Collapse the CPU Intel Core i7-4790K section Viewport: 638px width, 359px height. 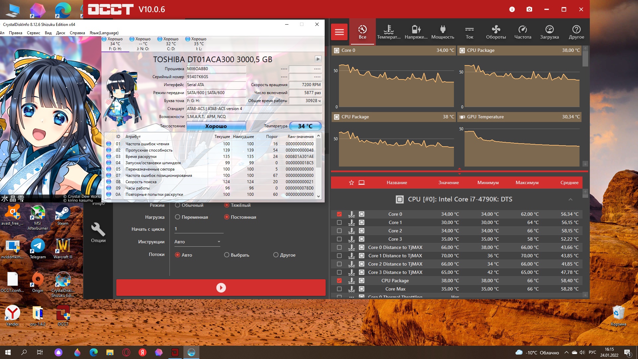coord(570,199)
